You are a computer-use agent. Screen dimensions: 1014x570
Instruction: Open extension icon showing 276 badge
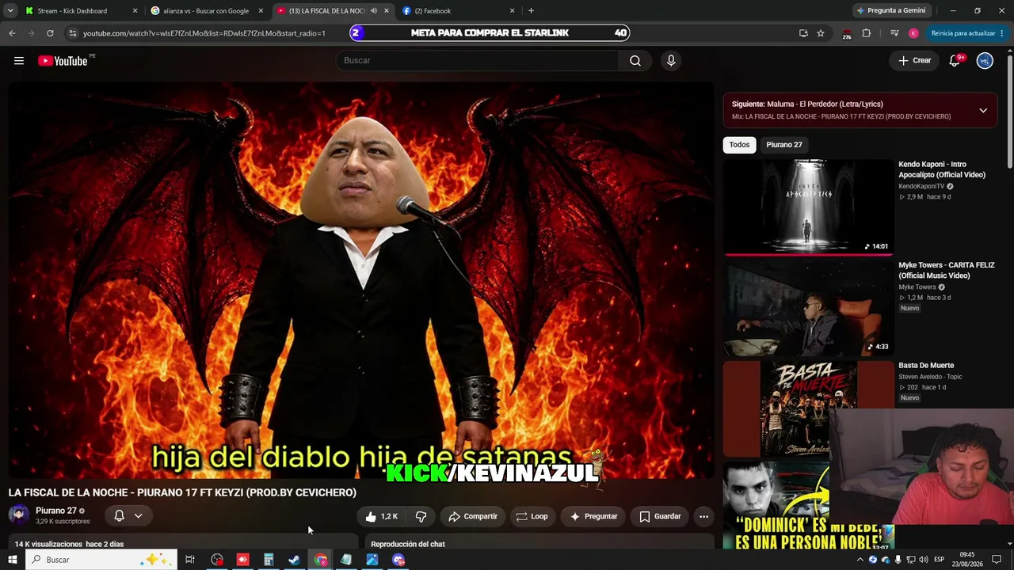847,33
